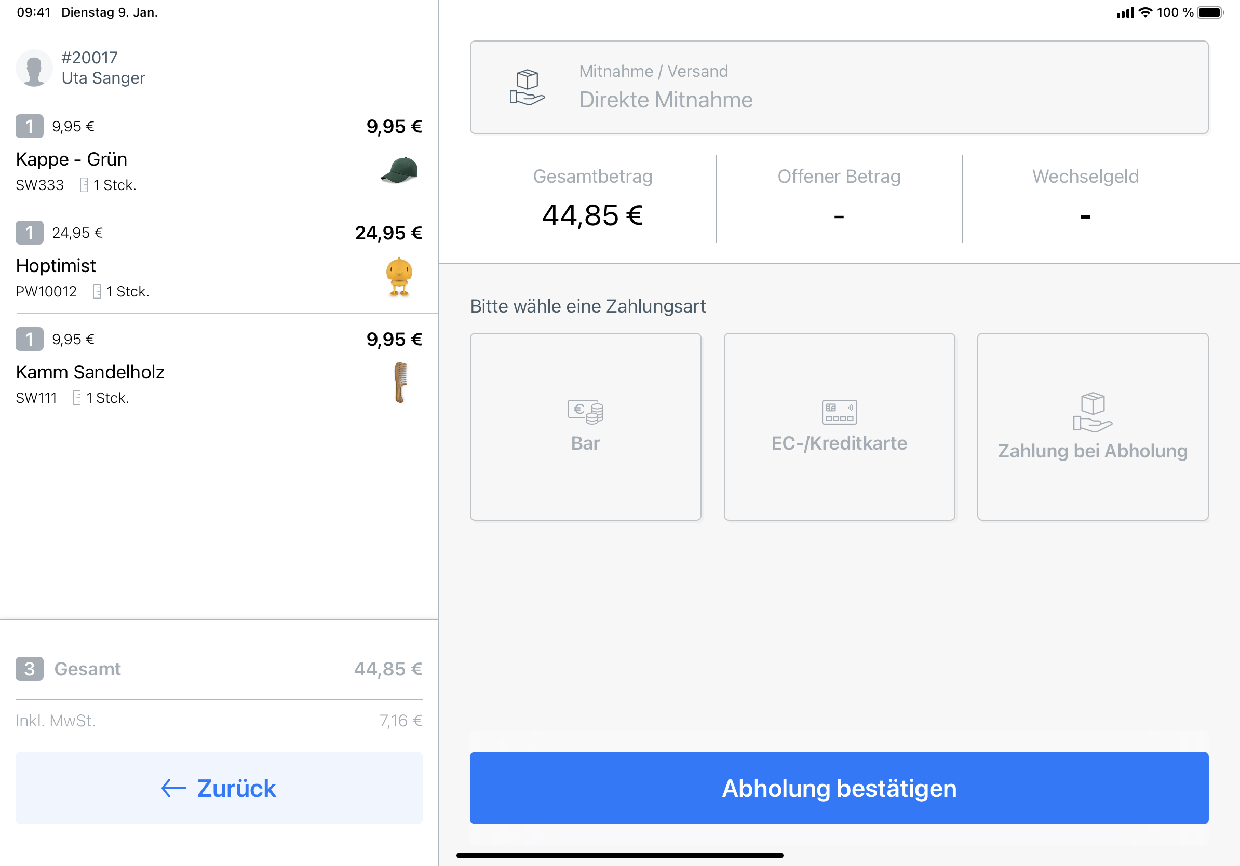Select Bar cash payment icon
Screen dimensions: 1240x866
585,412
